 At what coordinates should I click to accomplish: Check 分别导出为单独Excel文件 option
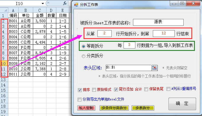tap(79, 99)
